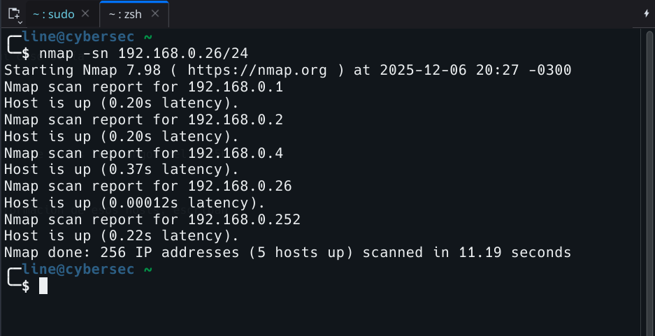Click the '192.168.0.26/24' command argument
This screenshot has height=336, width=655.
(183, 53)
